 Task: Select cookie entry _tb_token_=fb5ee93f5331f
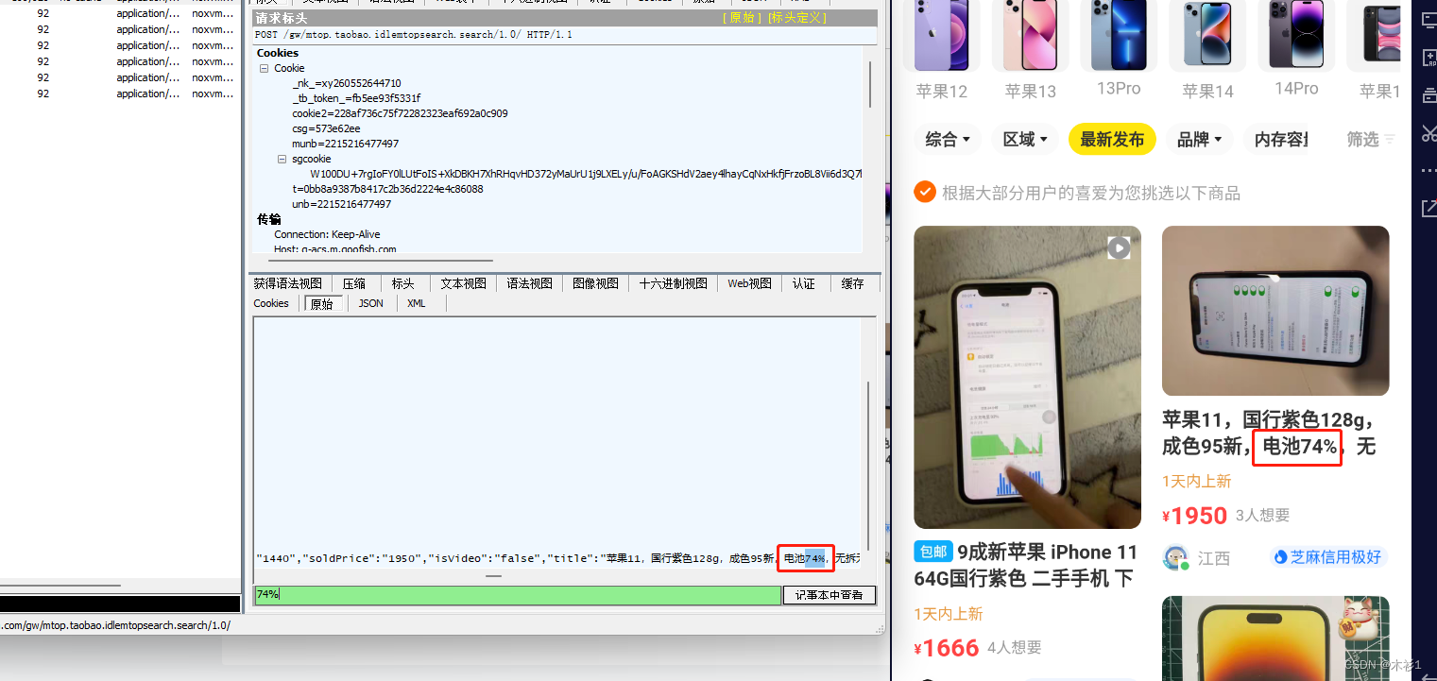pyautogui.click(x=356, y=99)
